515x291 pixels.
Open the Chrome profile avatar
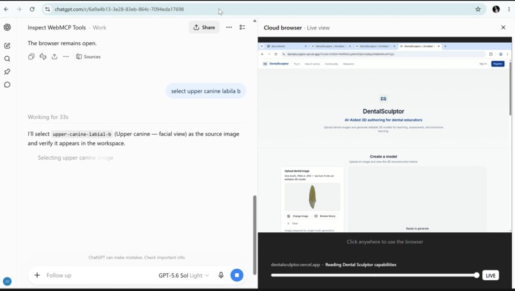pos(496,9)
